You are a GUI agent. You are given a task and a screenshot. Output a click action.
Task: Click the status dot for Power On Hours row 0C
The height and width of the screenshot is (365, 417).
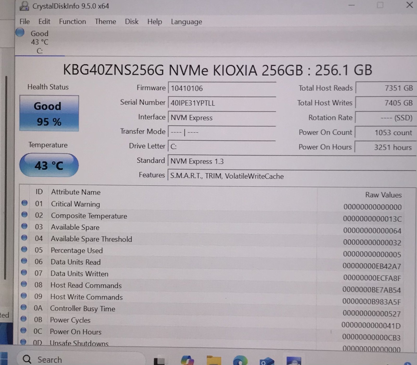click(x=23, y=330)
